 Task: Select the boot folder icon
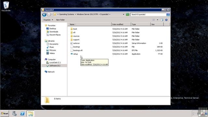tap(71, 29)
